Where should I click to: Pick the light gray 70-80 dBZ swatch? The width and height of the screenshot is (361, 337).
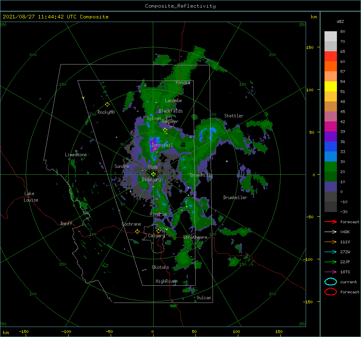(331, 36)
